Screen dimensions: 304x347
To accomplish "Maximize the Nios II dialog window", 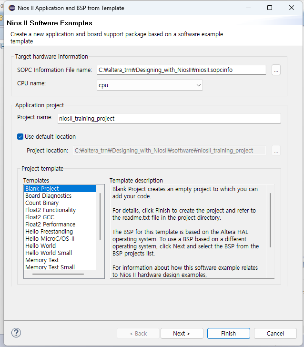I will pyautogui.click(x=270, y=8).
